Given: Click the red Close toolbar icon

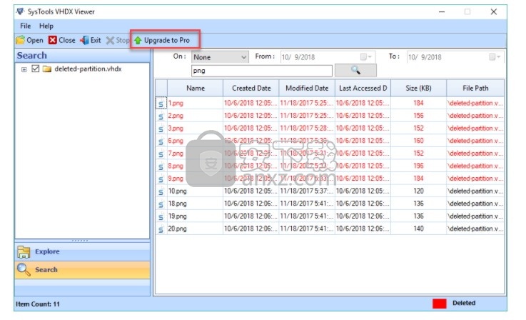Looking at the screenshot, I should [x=52, y=40].
